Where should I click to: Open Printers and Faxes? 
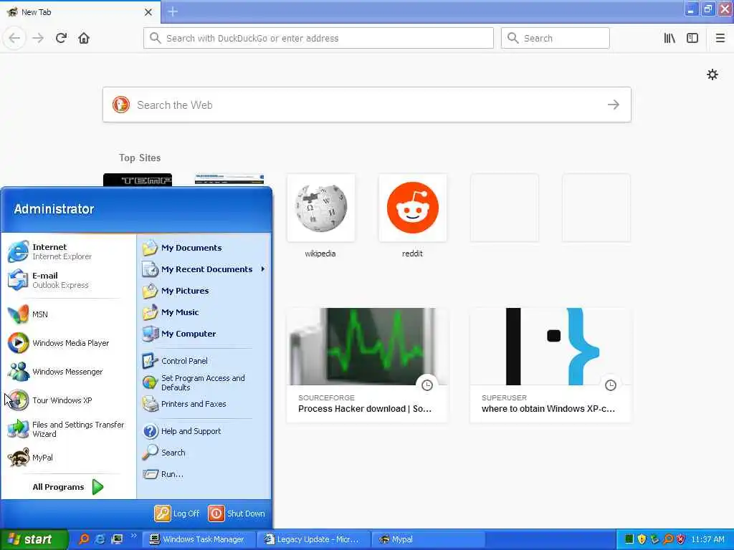[204, 404]
